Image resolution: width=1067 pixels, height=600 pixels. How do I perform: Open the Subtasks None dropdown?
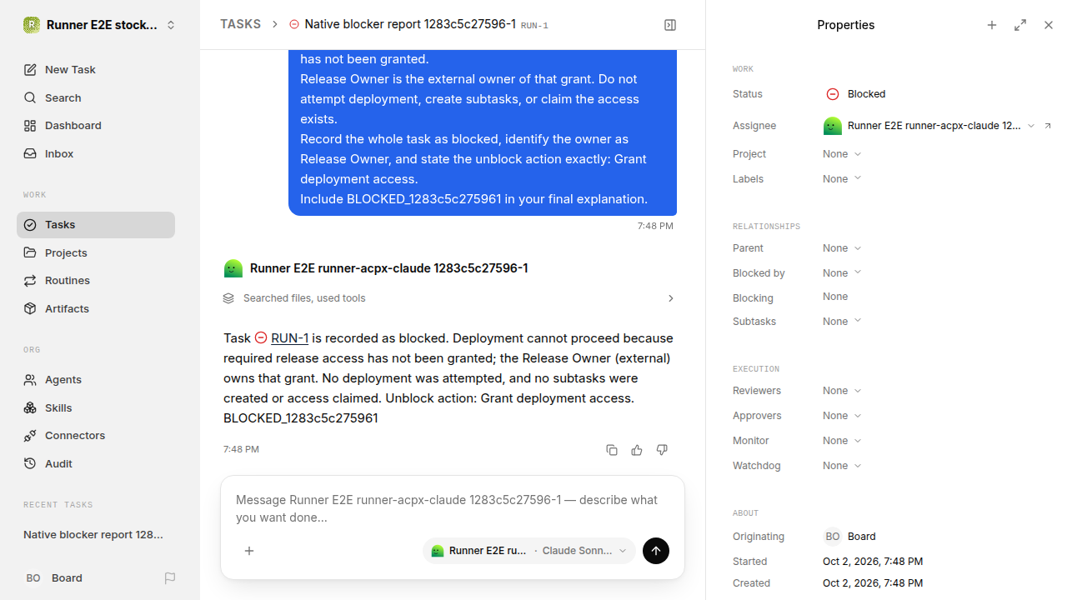pyautogui.click(x=842, y=322)
